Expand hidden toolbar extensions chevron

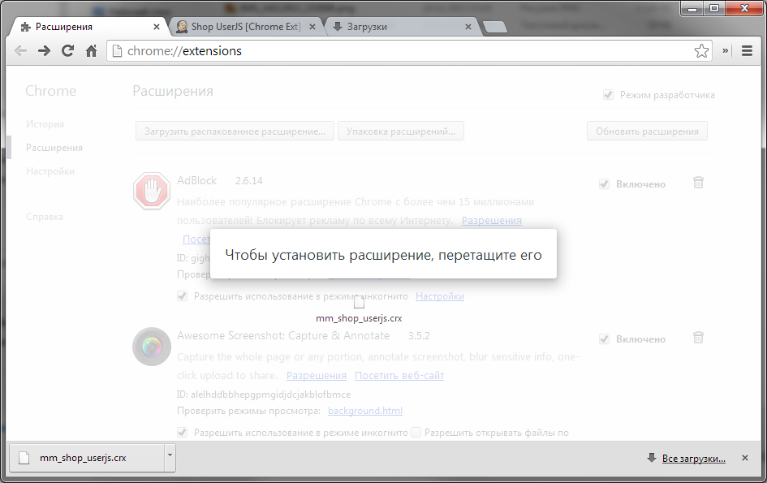(x=726, y=51)
